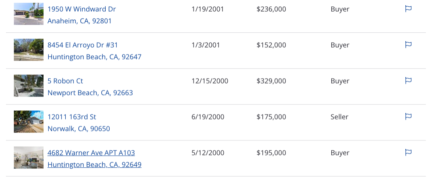Open 5 Robon Ct address link

point(65,81)
